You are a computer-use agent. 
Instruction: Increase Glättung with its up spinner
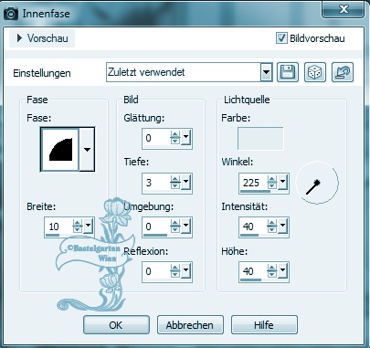click(x=175, y=135)
